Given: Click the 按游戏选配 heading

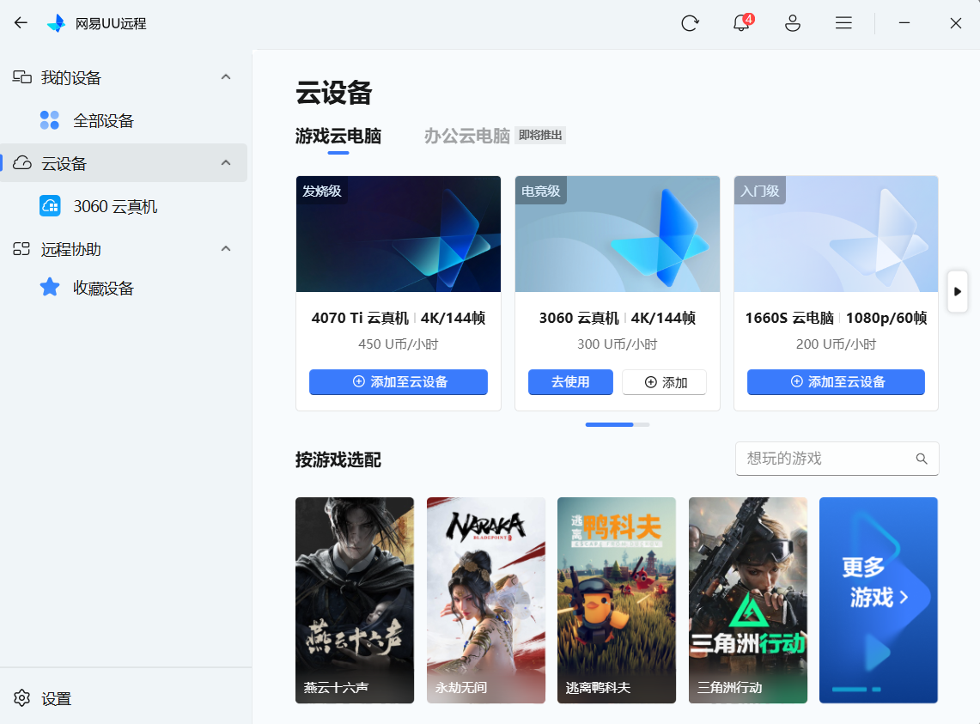Looking at the screenshot, I should (x=338, y=460).
